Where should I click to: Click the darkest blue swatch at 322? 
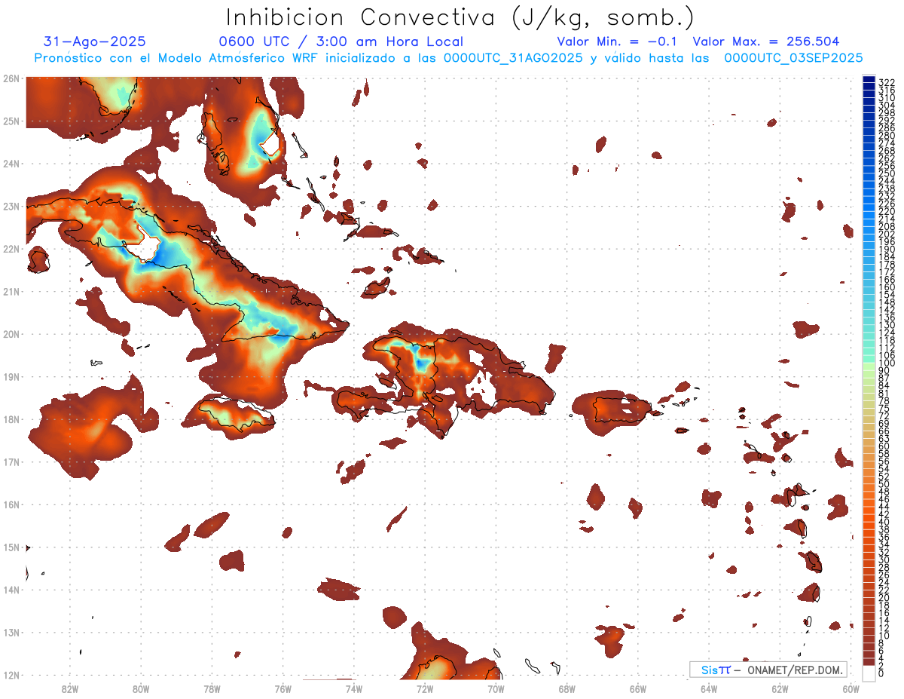pyautogui.click(x=869, y=80)
